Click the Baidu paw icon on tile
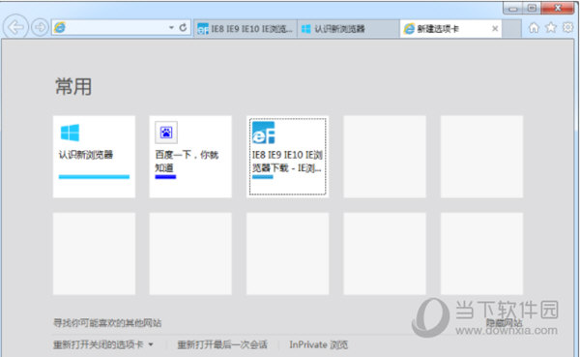The height and width of the screenshot is (357, 580). click(166, 133)
